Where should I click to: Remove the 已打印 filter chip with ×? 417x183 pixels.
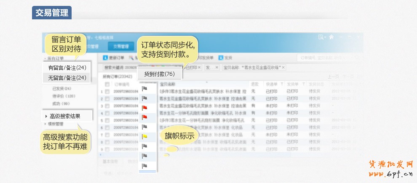[200, 67]
